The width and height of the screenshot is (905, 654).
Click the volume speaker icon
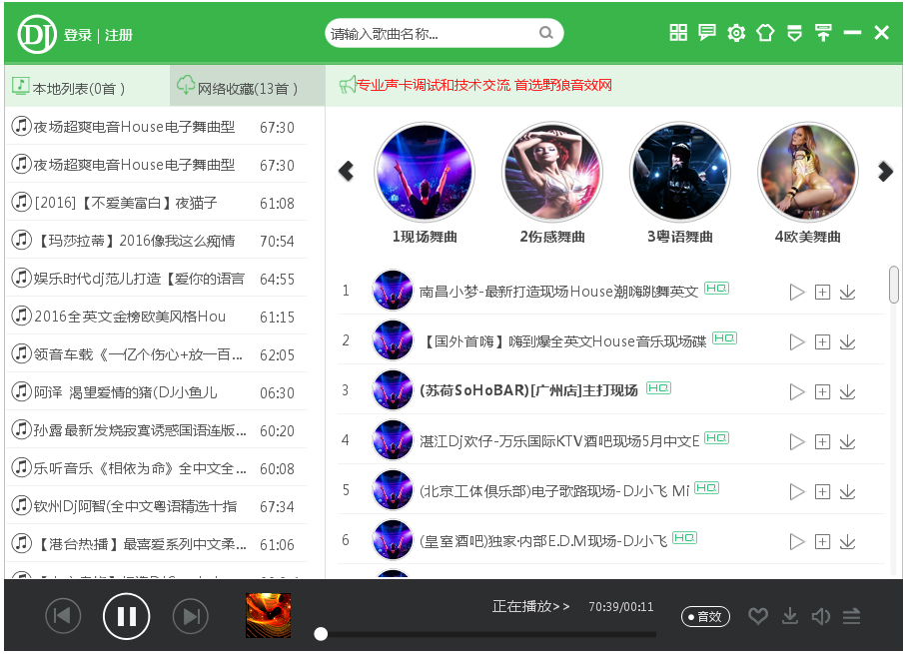click(821, 616)
